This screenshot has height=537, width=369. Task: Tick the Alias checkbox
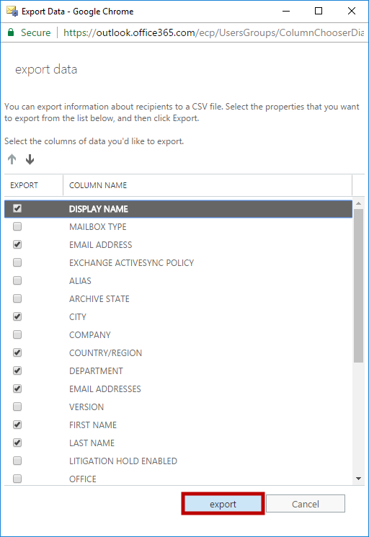[x=17, y=280]
